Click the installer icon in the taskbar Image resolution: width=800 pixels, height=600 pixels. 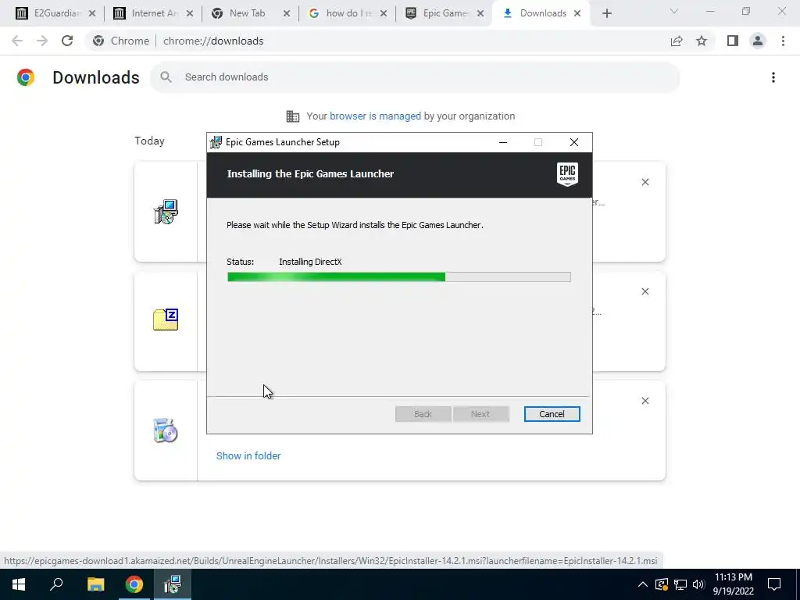173,584
